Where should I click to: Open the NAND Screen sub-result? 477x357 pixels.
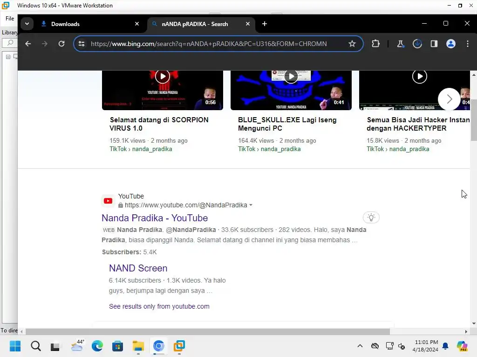pyautogui.click(x=138, y=268)
